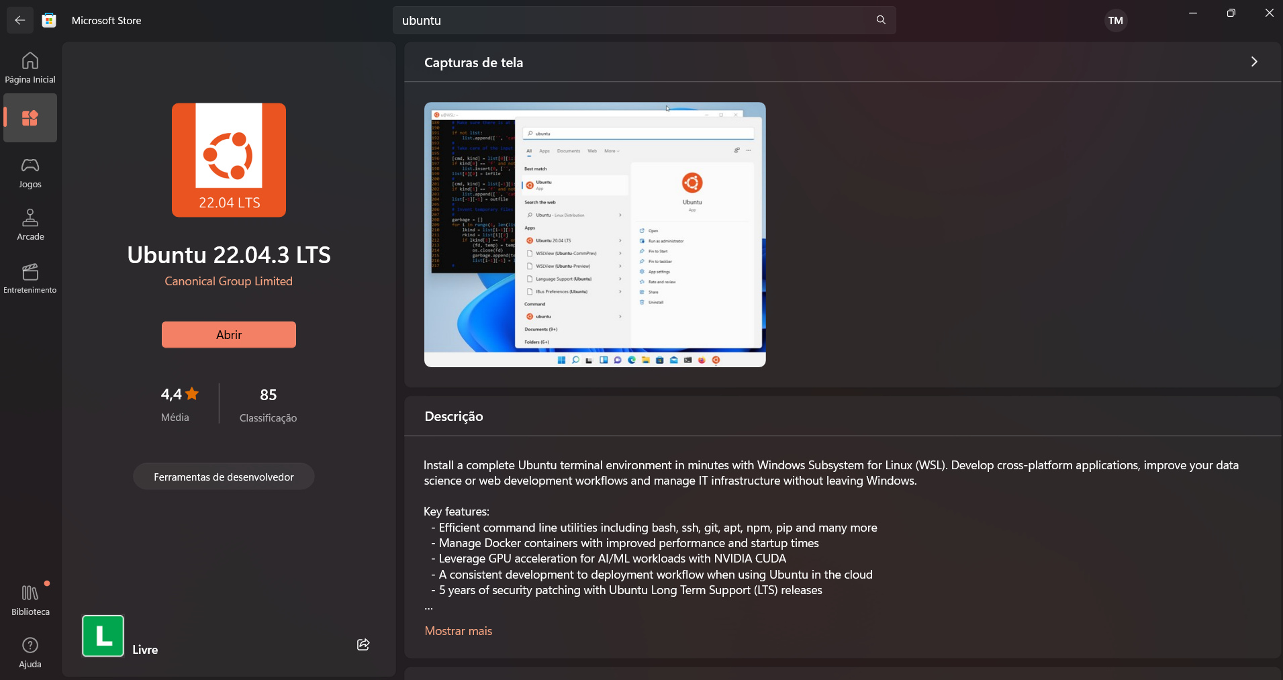Go back with the arrow button

(x=20, y=20)
